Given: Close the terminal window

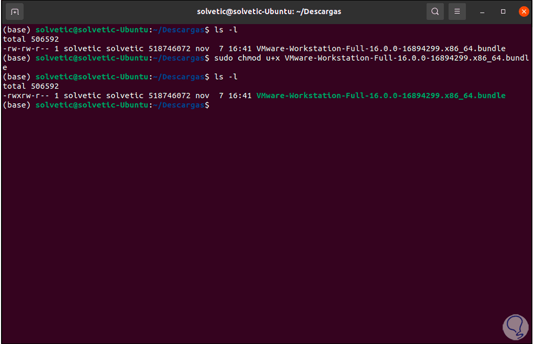Looking at the screenshot, I should 524,12.
